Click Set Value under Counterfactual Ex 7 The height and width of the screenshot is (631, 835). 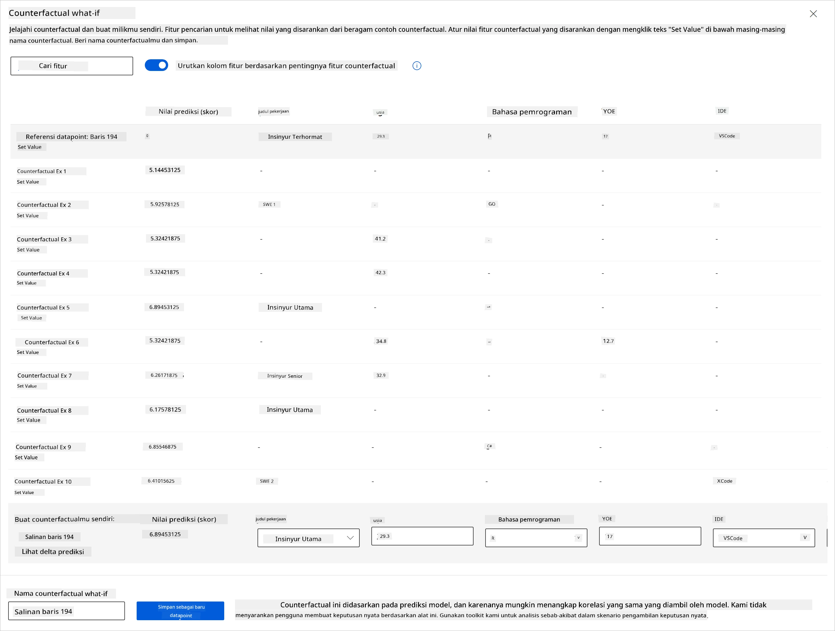(27, 386)
